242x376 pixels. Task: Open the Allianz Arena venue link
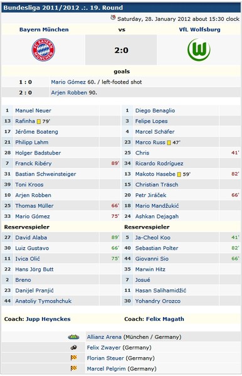coord(104,337)
